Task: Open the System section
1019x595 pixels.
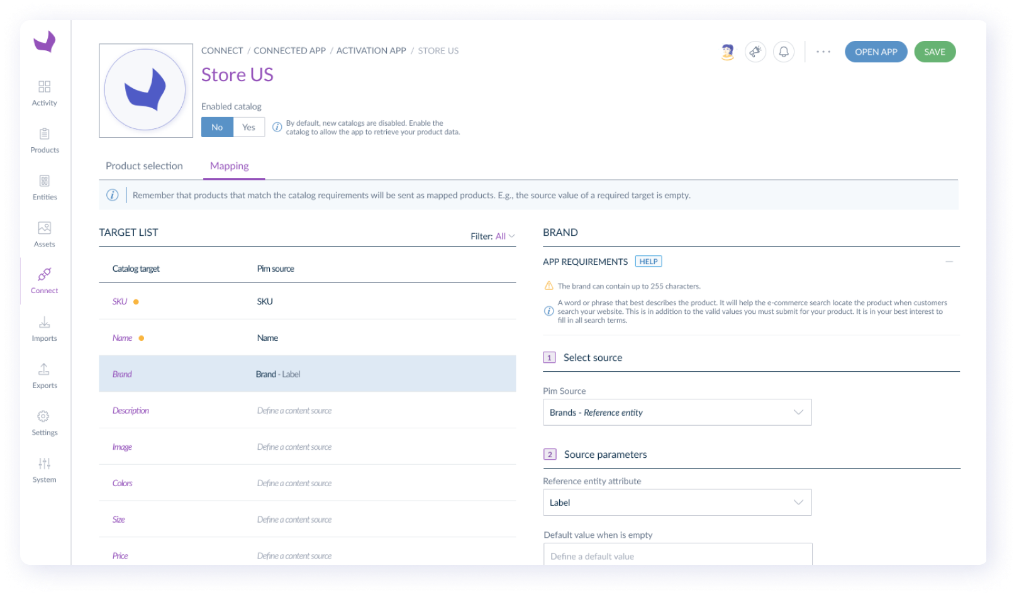Action: click(x=44, y=469)
